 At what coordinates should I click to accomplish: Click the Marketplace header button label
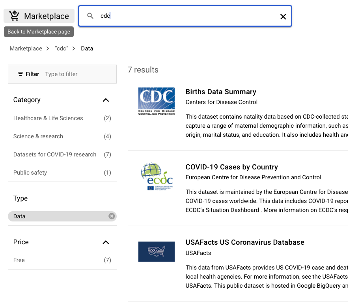(47, 16)
